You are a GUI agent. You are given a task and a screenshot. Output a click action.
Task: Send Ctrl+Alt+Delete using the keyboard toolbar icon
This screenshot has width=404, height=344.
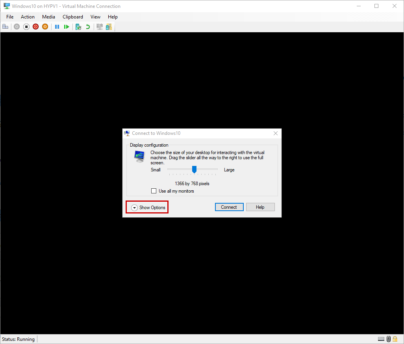click(x=5, y=27)
